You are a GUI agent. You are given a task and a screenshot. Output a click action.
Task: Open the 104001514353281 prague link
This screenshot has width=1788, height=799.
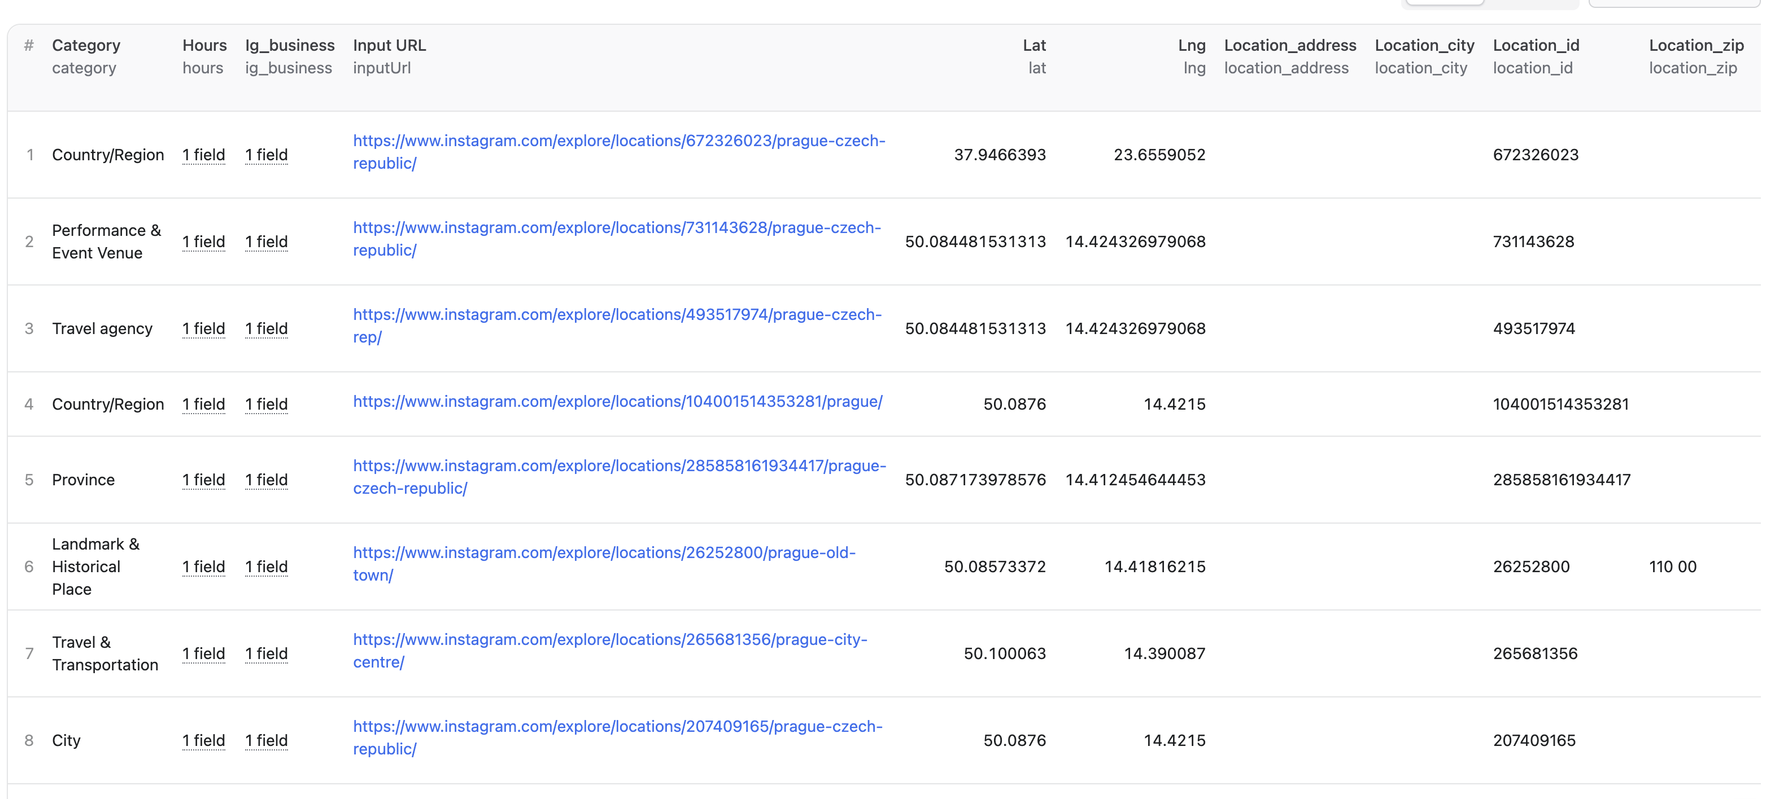click(x=617, y=402)
